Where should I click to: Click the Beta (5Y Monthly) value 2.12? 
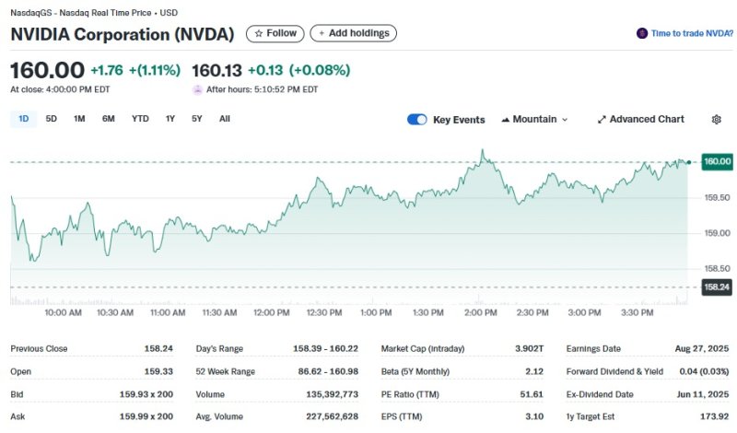tap(534, 371)
